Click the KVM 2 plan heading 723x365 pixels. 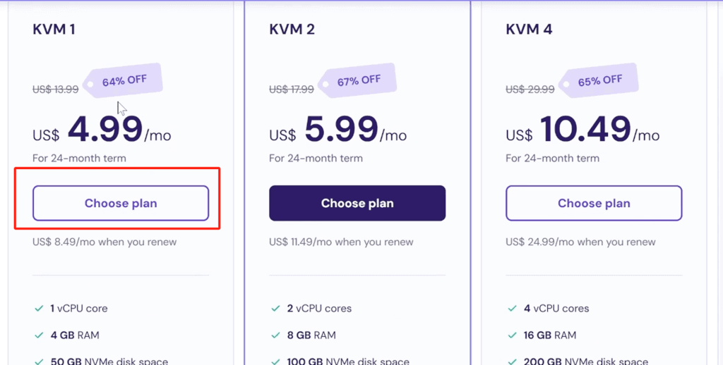pos(292,30)
